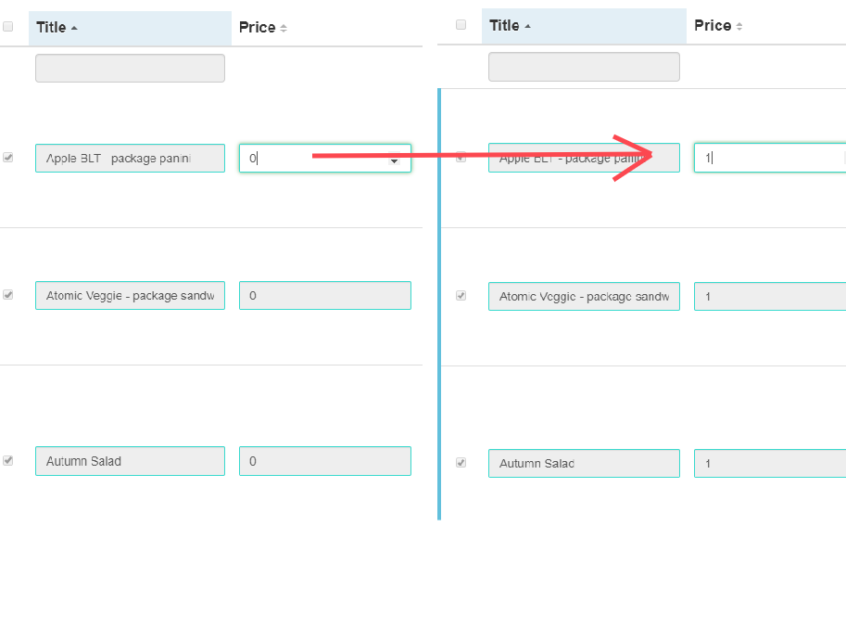Uncheck the right Autumn Salad row checkbox

tap(461, 463)
